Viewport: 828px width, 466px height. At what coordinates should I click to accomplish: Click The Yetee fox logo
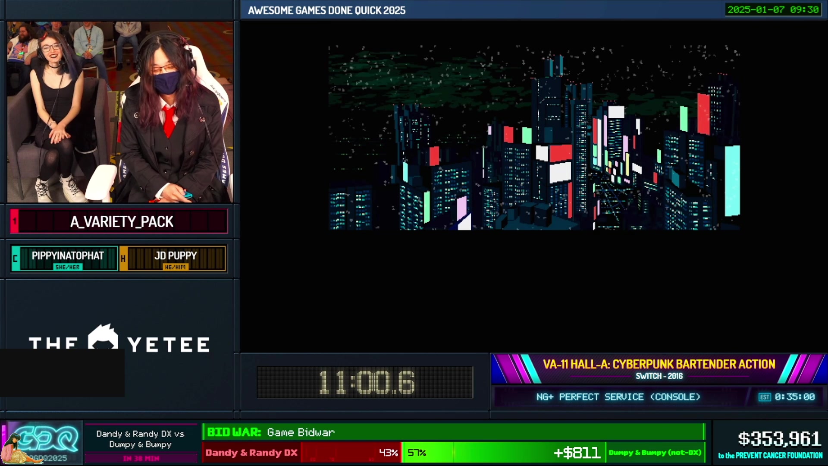point(103,336)
